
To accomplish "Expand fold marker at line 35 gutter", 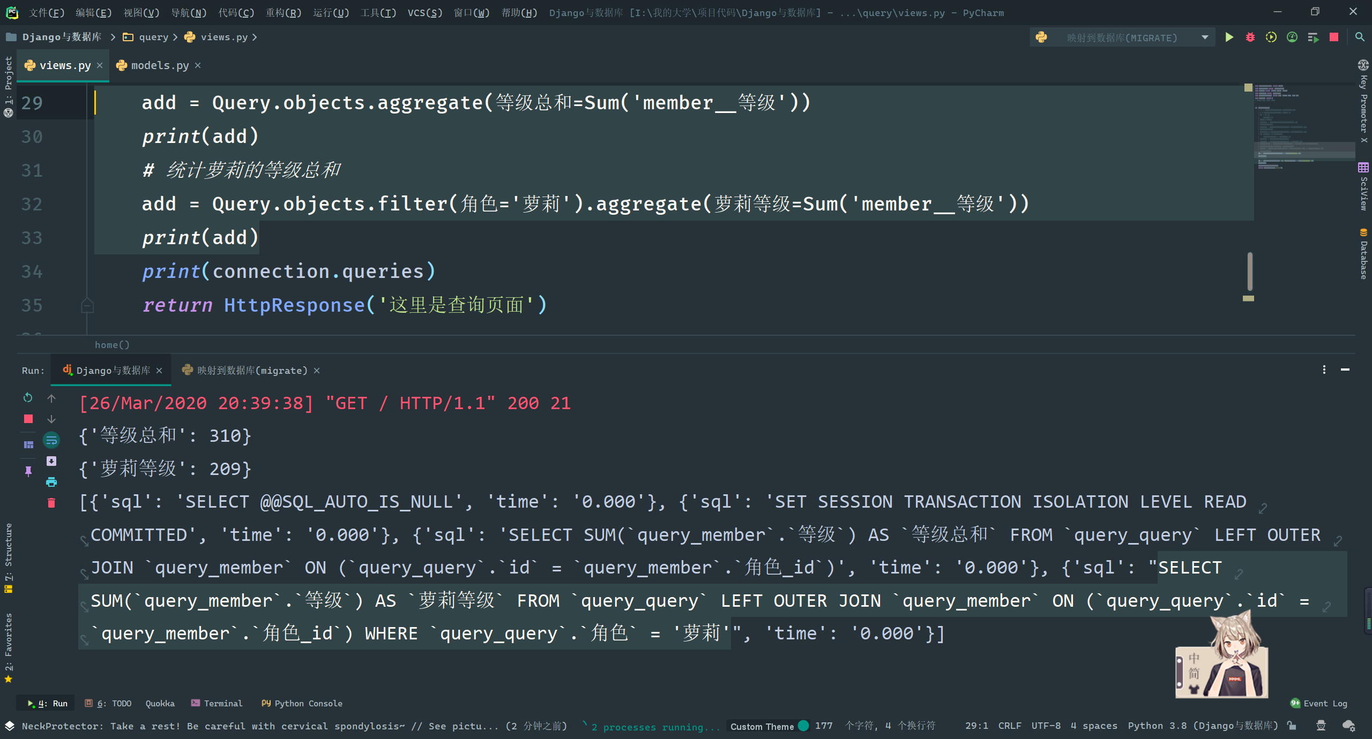I will pos(87,306).
